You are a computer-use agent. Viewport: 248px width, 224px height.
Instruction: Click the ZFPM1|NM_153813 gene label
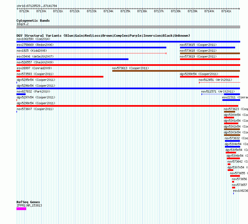coord(29,206)
